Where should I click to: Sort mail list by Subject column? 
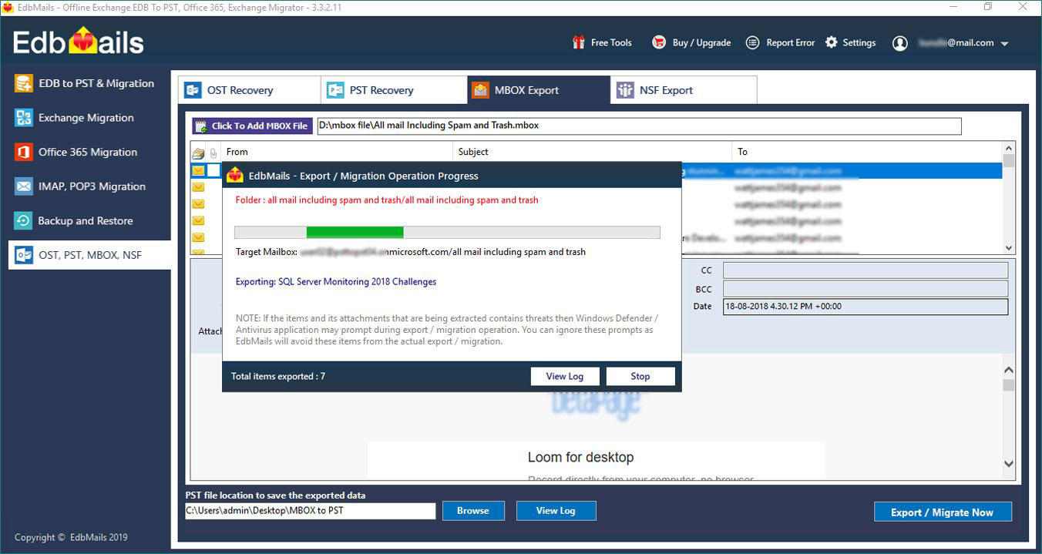[x=592, y=152]
